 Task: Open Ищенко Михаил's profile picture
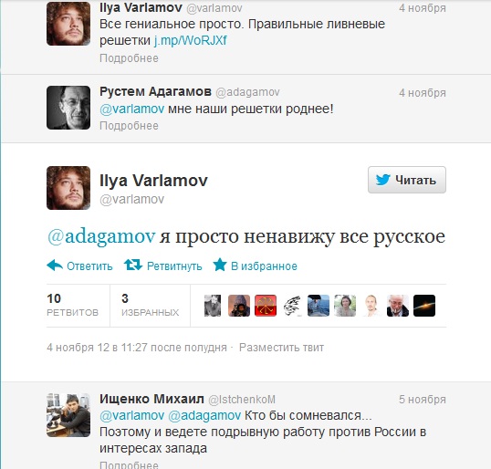click(x=68, y=415)
